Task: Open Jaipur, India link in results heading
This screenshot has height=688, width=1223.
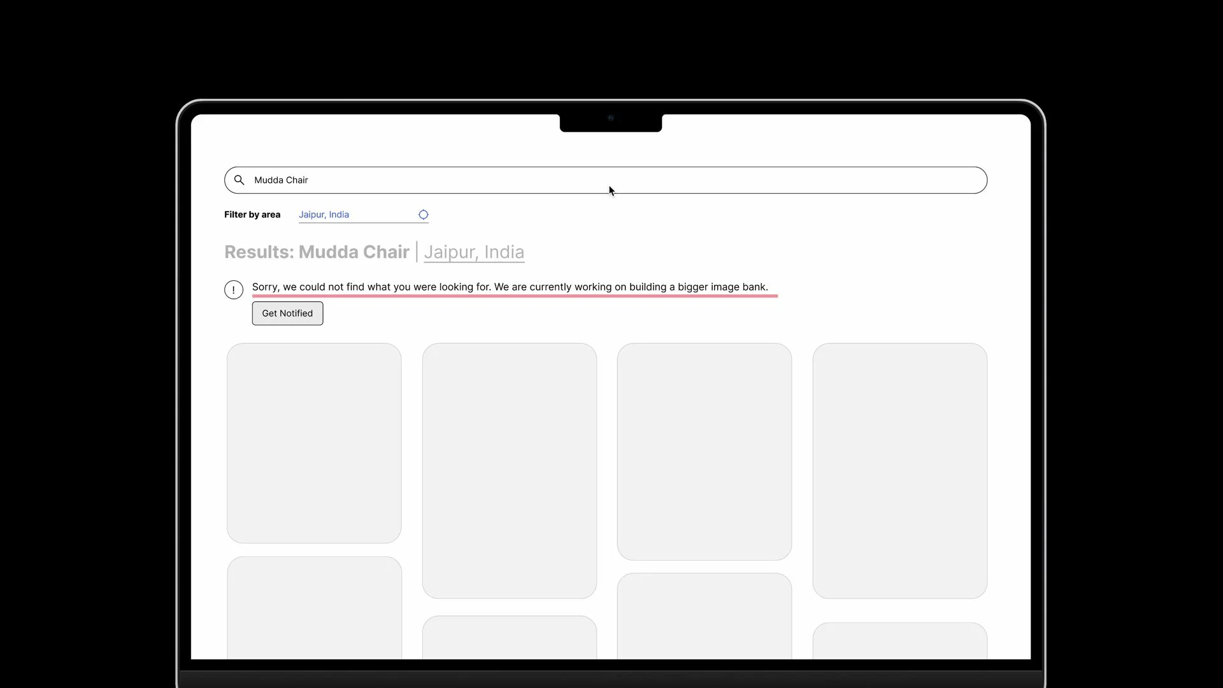Action: pyautogui.click(x=474, y=252)
